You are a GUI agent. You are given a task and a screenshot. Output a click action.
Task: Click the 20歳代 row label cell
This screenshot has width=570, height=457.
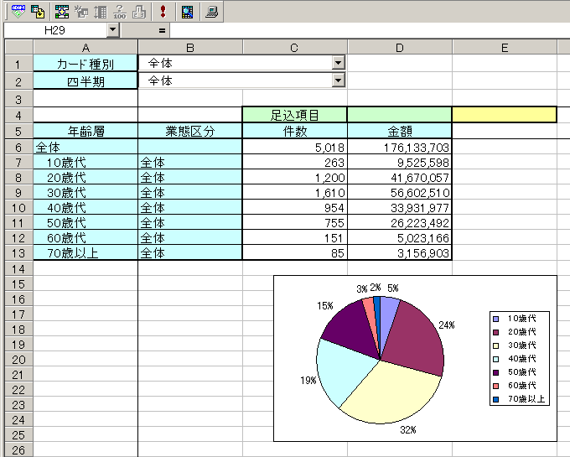pyautogui.click(x=85, y=178)
